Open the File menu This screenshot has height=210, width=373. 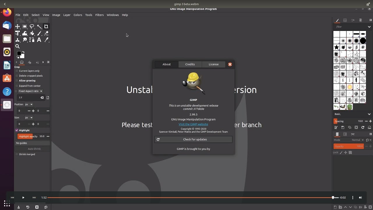click(x=18, y=15)
